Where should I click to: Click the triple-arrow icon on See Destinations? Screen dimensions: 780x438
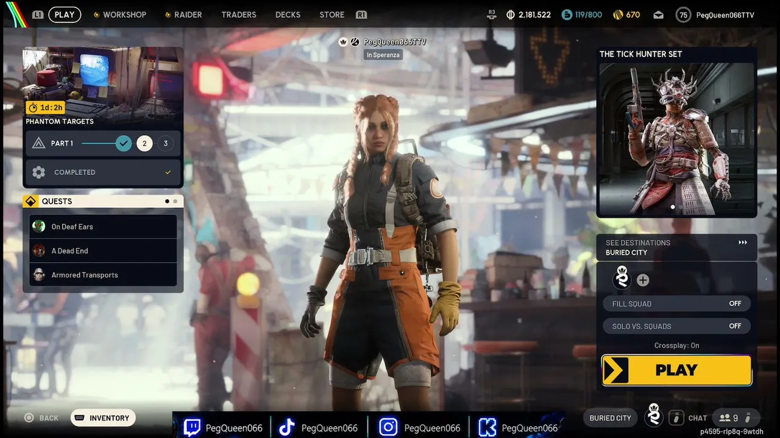(x=743, y=243)
